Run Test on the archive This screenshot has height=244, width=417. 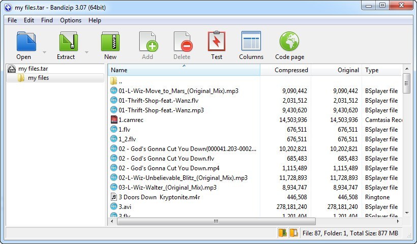pos(217,41)
